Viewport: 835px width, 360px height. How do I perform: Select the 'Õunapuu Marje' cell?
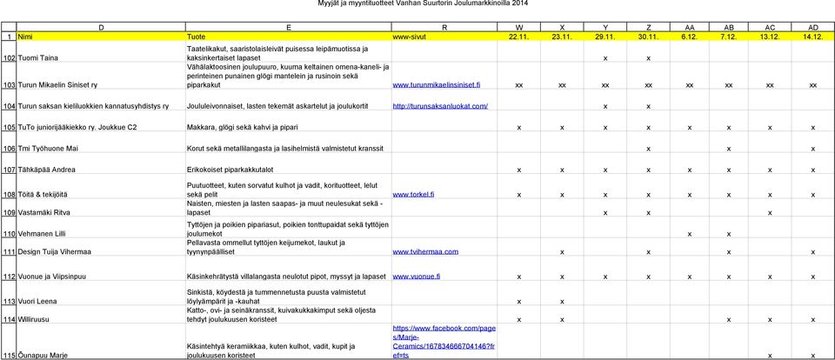click(101, 342)
